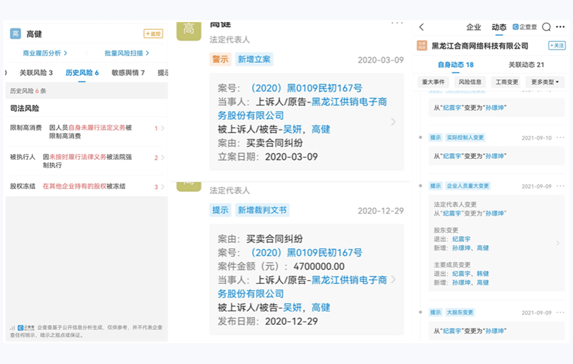Click the 黑龙江合商网络科技 company logo
The width and height of the screenshot is (573, 364).
(x=422, y=46)
